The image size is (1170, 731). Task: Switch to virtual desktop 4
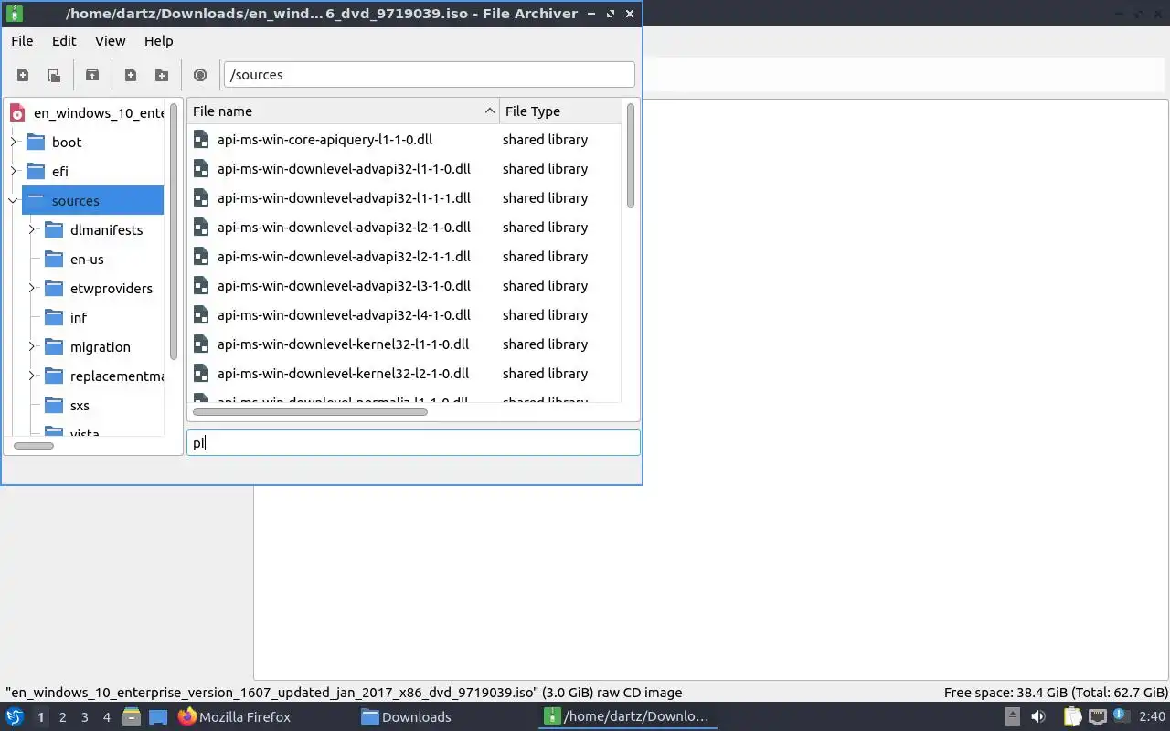107,717
